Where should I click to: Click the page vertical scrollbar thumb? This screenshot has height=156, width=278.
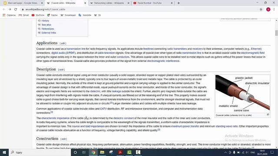pos(276,33)
